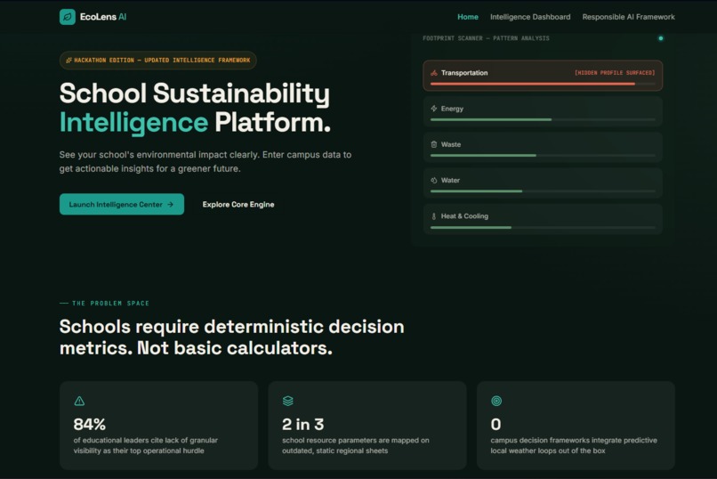This screenshot has width=717, height=479.
Task: Launch Intelligence Center button
Action: [122, 204]
